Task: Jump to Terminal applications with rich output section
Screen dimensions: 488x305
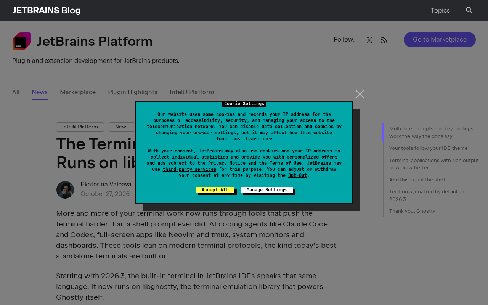Action: point(434,164)
